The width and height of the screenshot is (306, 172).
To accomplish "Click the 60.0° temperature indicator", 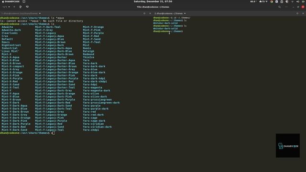I will click(x=253, y=1).
